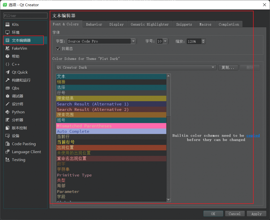Select the 括号 list row
Image resolution: width=270 pixels, height=220 pixels.
[111, 120]
